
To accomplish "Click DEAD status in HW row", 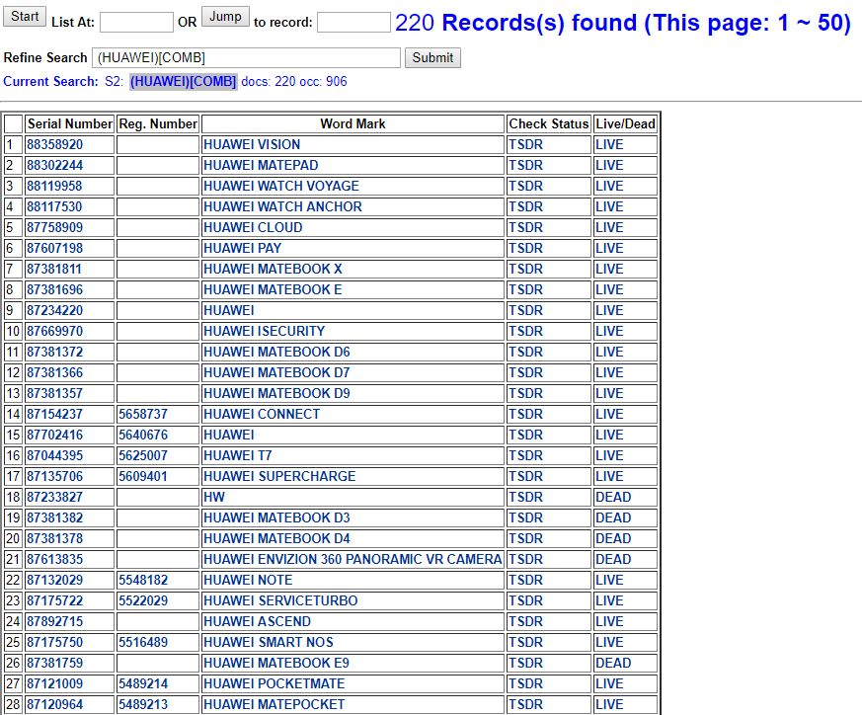I will pos(613,497).
